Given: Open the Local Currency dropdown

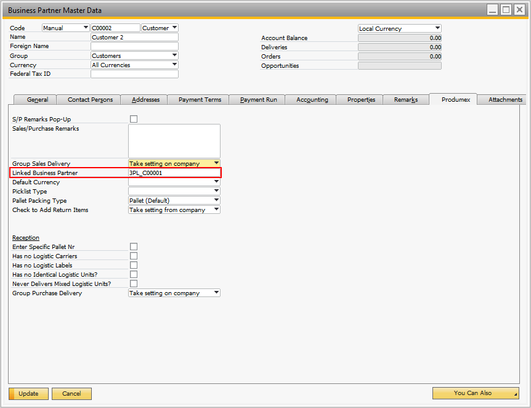Looking at the screenshot, I should [438, 28].
